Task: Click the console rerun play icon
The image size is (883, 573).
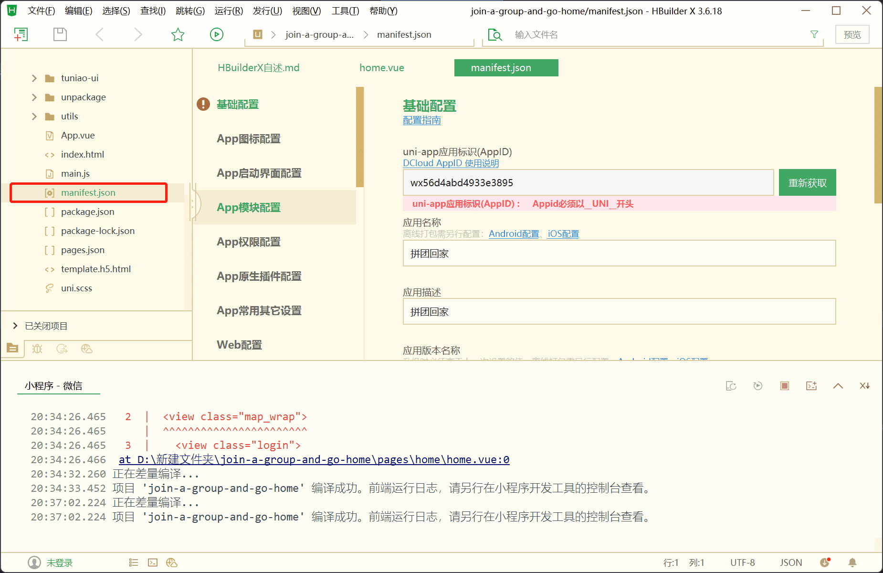Action: click(x=758, y=386)
